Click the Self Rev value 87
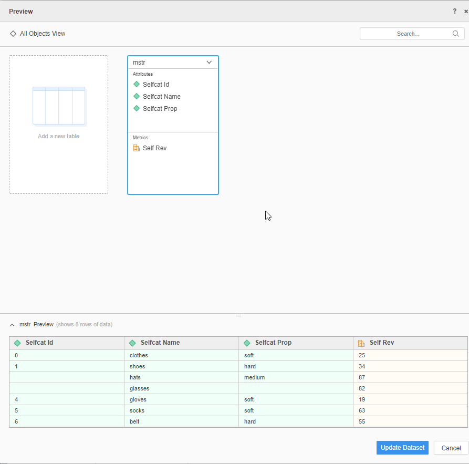 coord(410,377)
